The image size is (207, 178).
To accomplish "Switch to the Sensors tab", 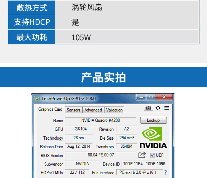I will (73, 110).
